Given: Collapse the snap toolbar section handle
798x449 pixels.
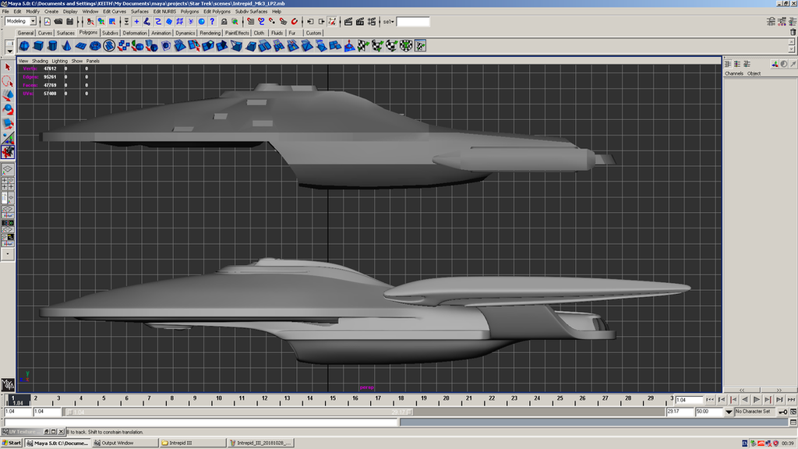Looking at the screenshot, I should (x=243, y=21).
